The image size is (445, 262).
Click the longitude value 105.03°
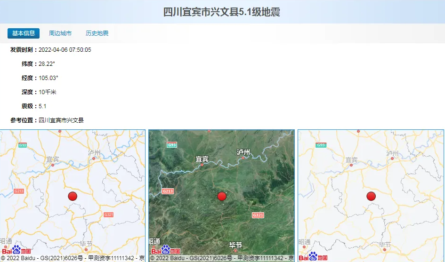(48, 78)
